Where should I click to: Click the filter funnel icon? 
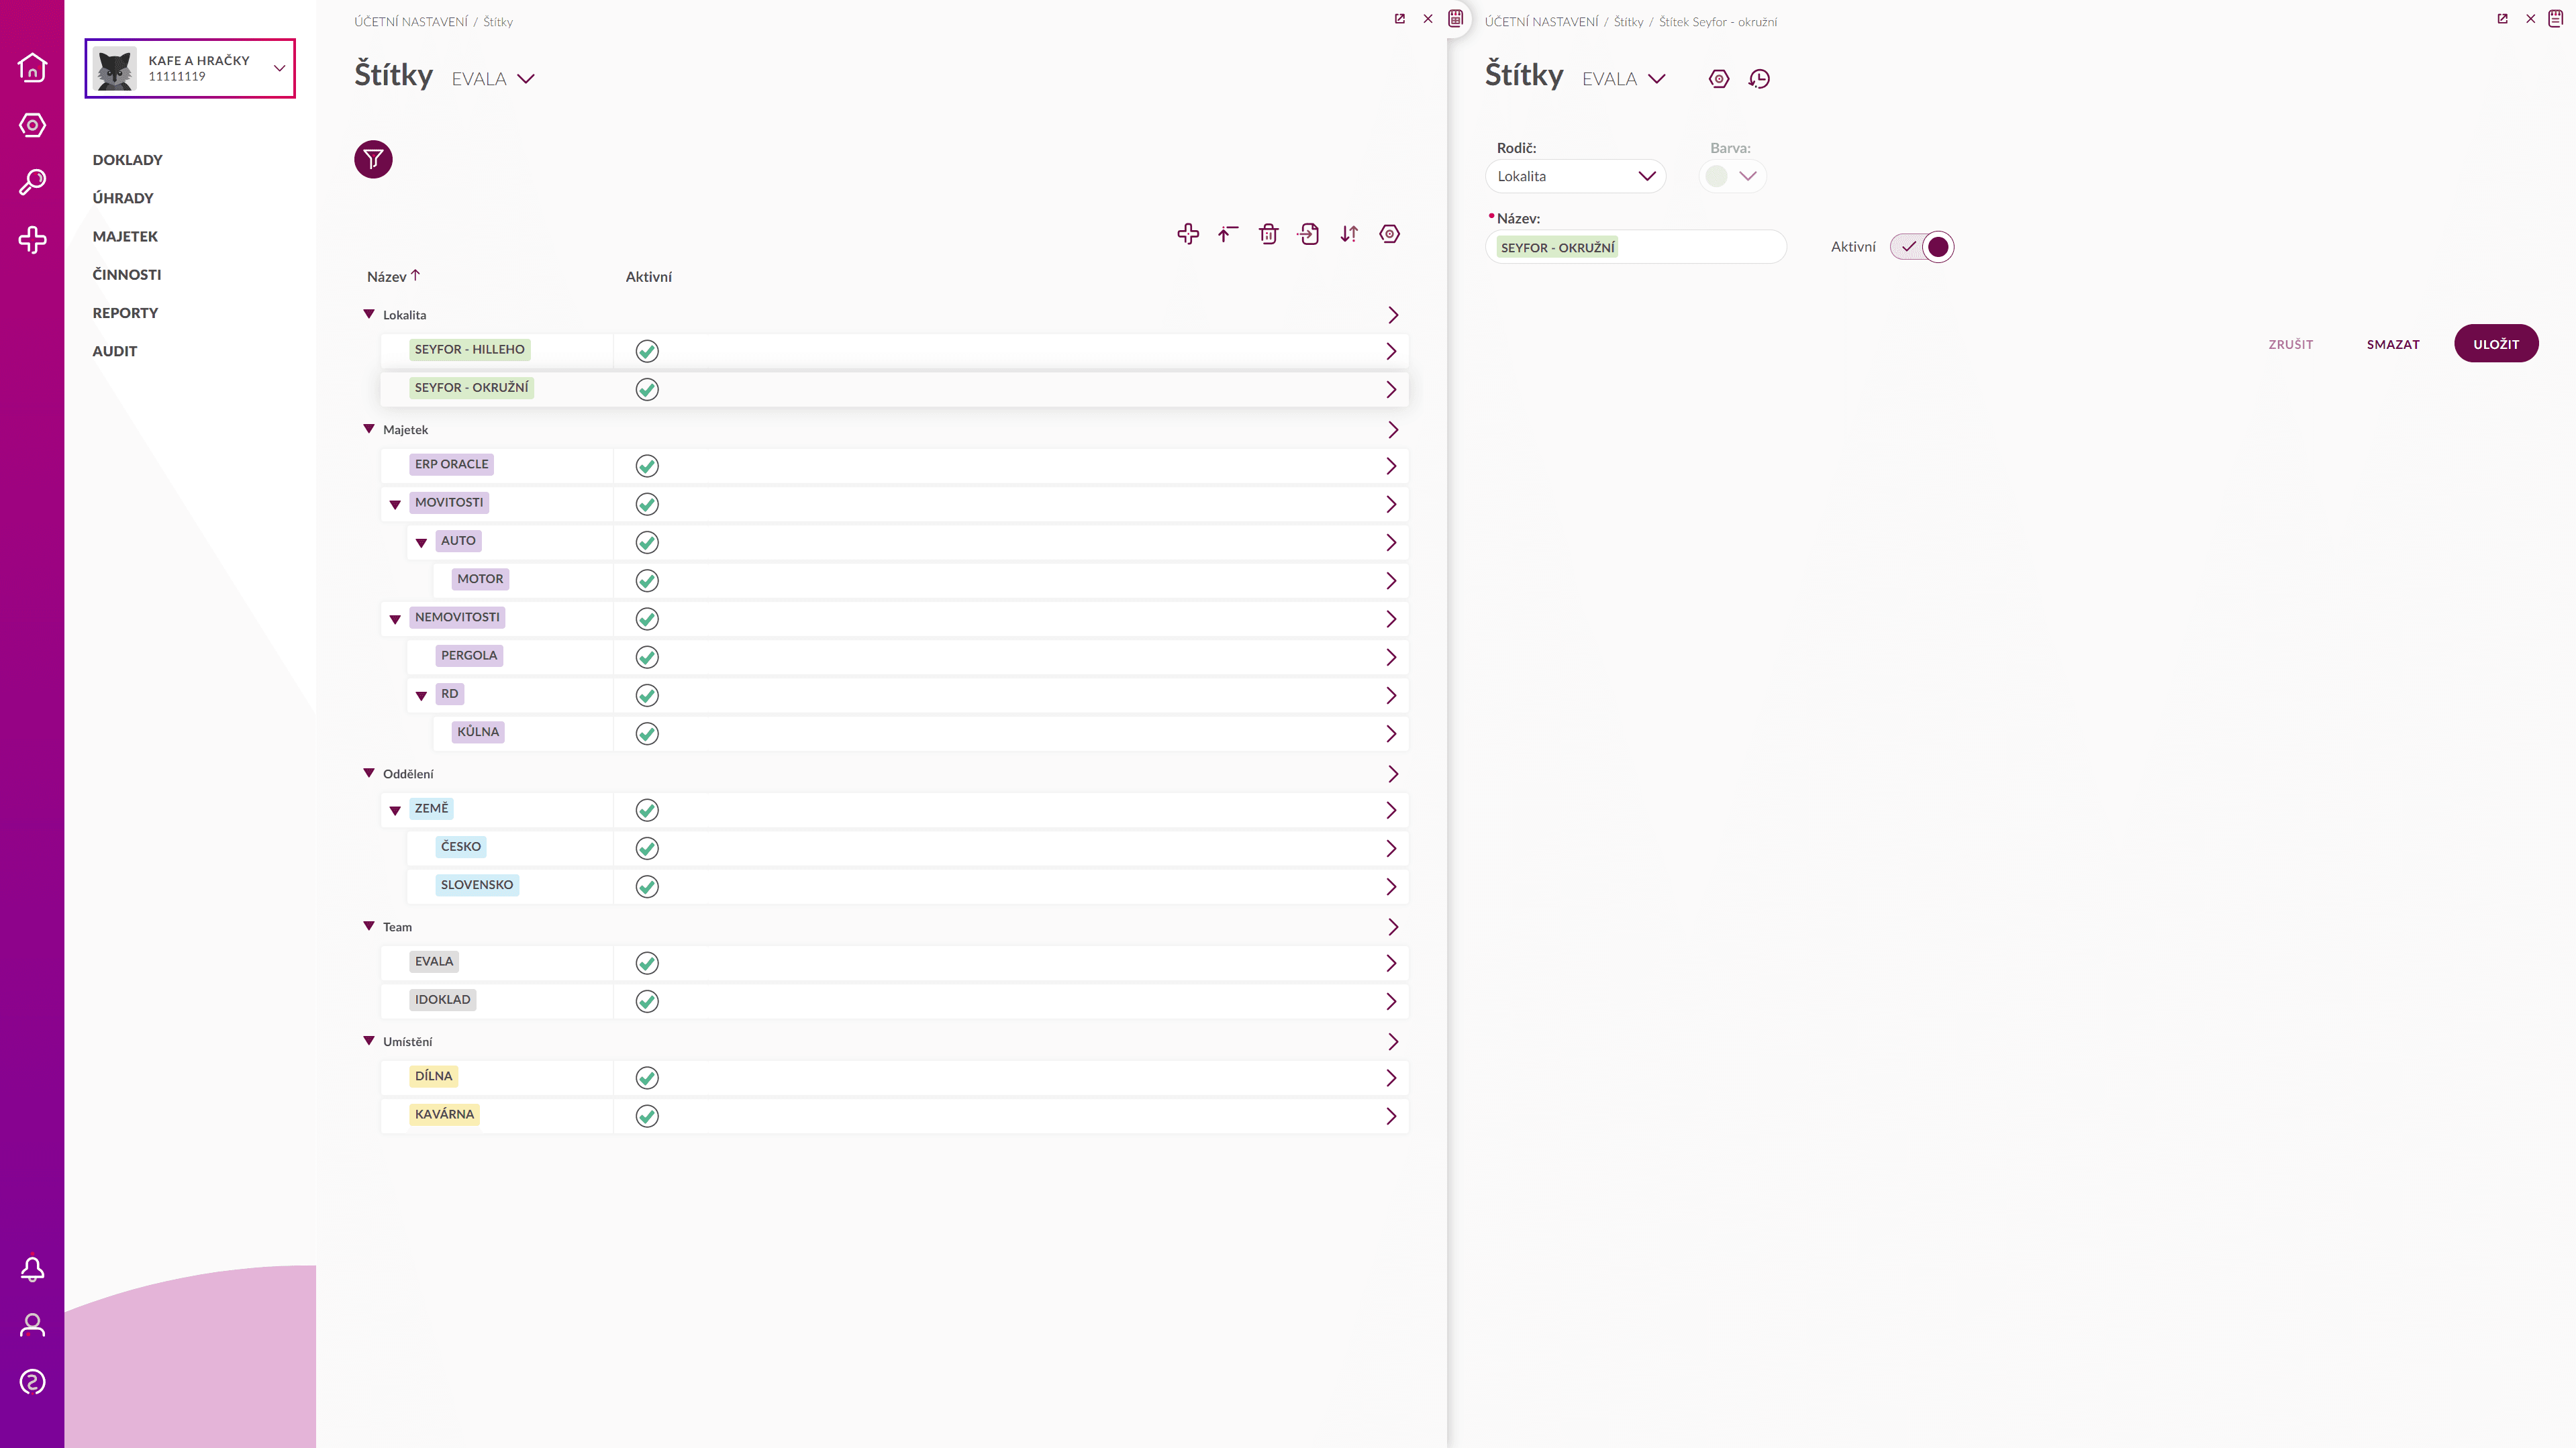pyautogui.click(x=373, y=159)
